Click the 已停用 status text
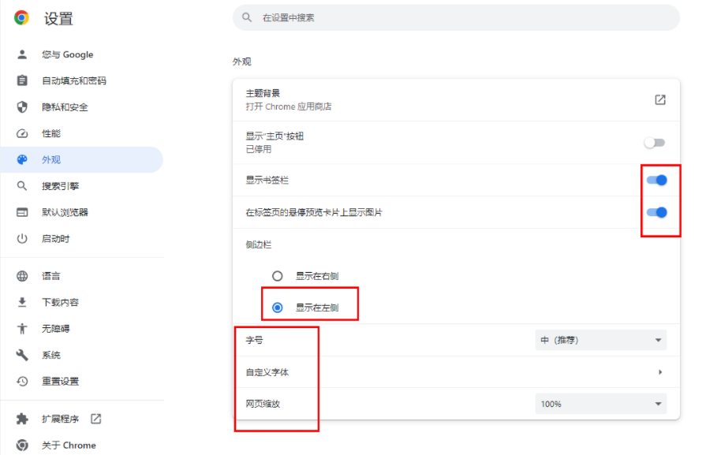This screenshot has width=706, height=455. tap(259, 149)
